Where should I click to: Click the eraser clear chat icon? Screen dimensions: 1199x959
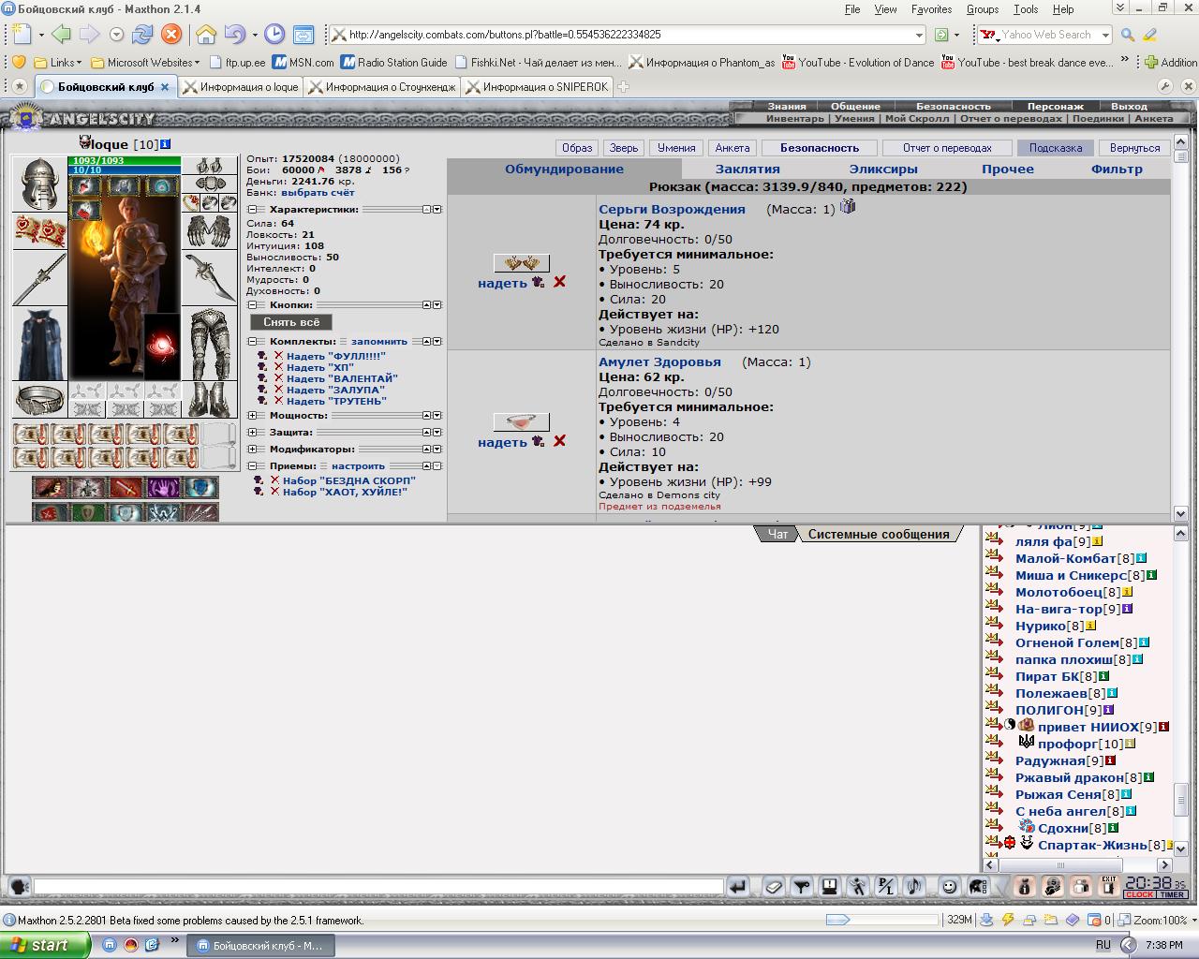(x=774, y=886)
